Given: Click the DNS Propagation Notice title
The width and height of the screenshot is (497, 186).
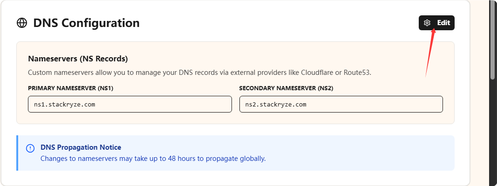Looking at the screenshot, I should coord(81,147).
